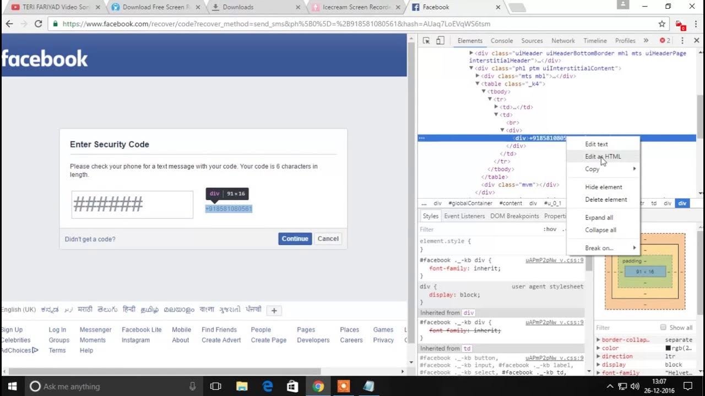
Task: Click the Continue button
Action: point(295,239)
